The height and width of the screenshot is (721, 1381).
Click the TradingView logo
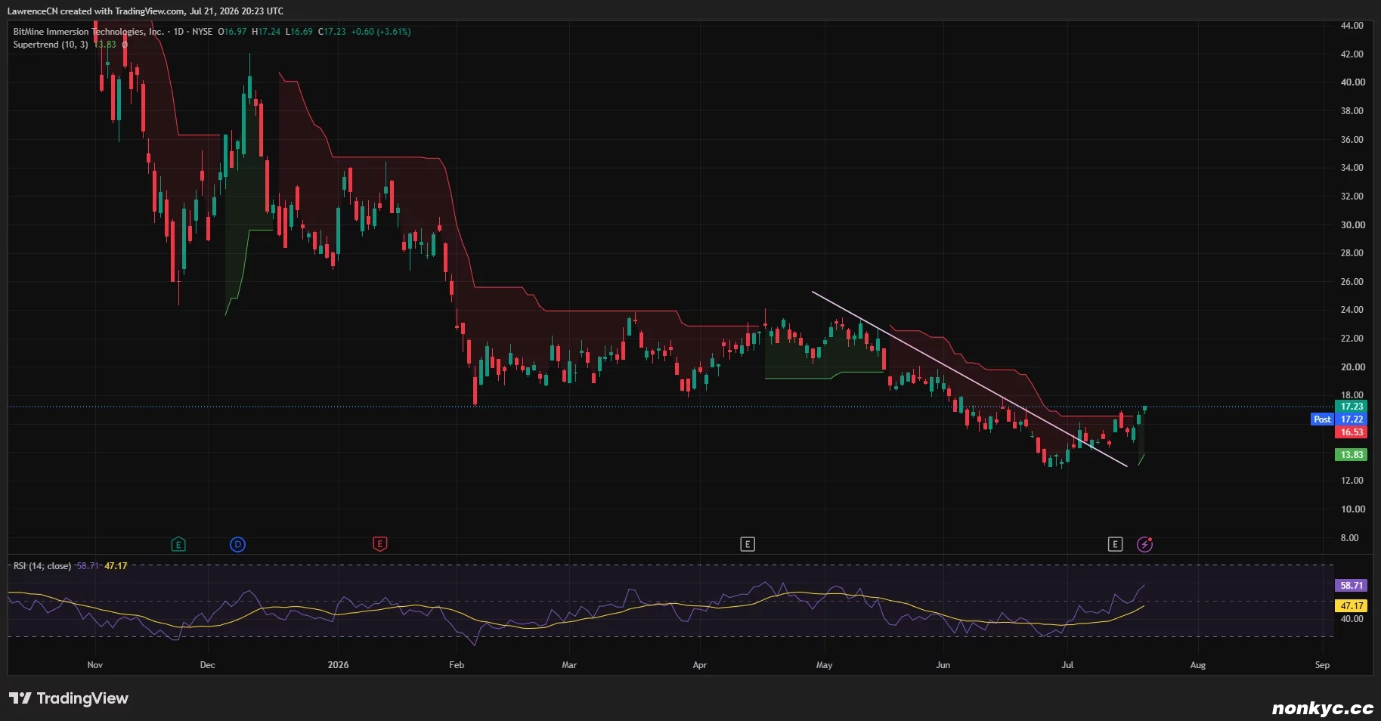[x=69, y=698]
